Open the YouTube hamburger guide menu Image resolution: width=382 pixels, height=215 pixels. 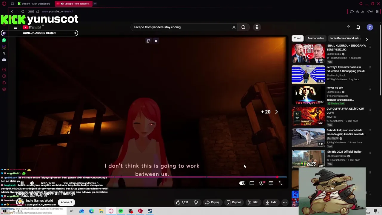pyautogui.click(x=16, y=27)
